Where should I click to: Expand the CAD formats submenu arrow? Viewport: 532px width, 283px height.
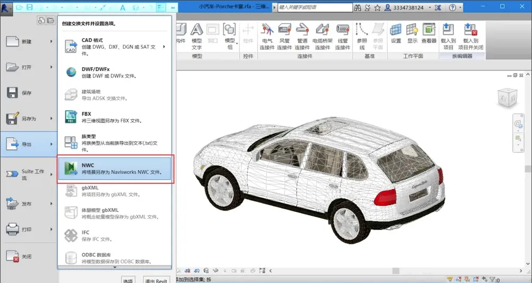[164, 47]
